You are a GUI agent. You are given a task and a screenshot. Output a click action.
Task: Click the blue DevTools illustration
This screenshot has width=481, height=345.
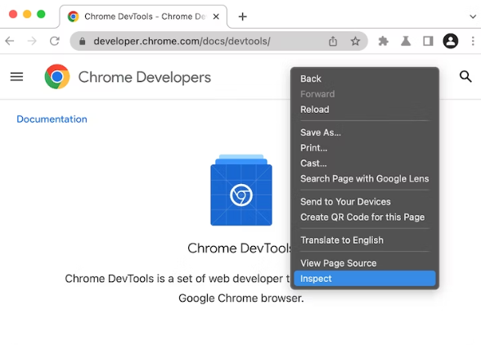tap(241, 190)
